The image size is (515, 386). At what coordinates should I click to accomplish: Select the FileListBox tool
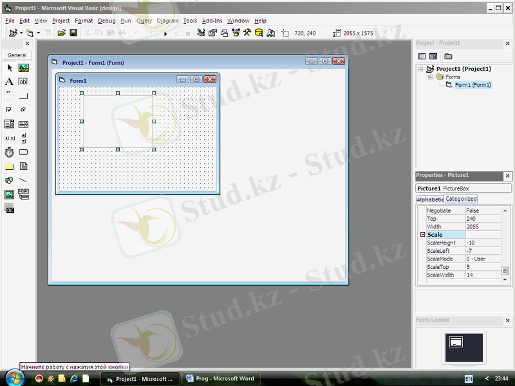(23, 167)
